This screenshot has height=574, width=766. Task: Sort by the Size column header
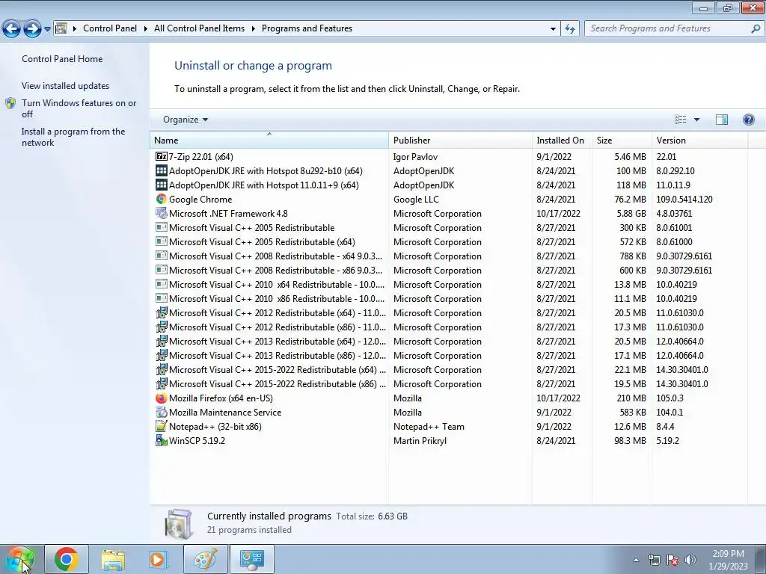point(622,140)
